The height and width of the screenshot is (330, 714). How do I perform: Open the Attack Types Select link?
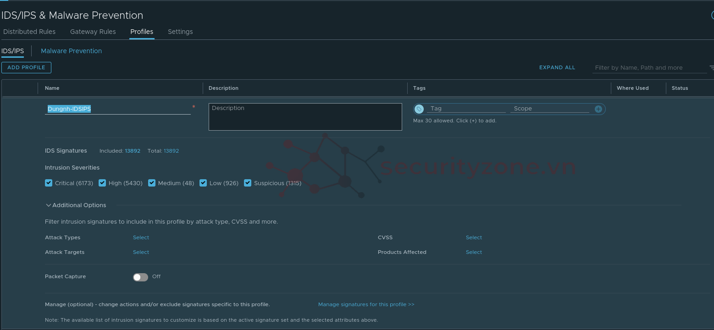141,237
